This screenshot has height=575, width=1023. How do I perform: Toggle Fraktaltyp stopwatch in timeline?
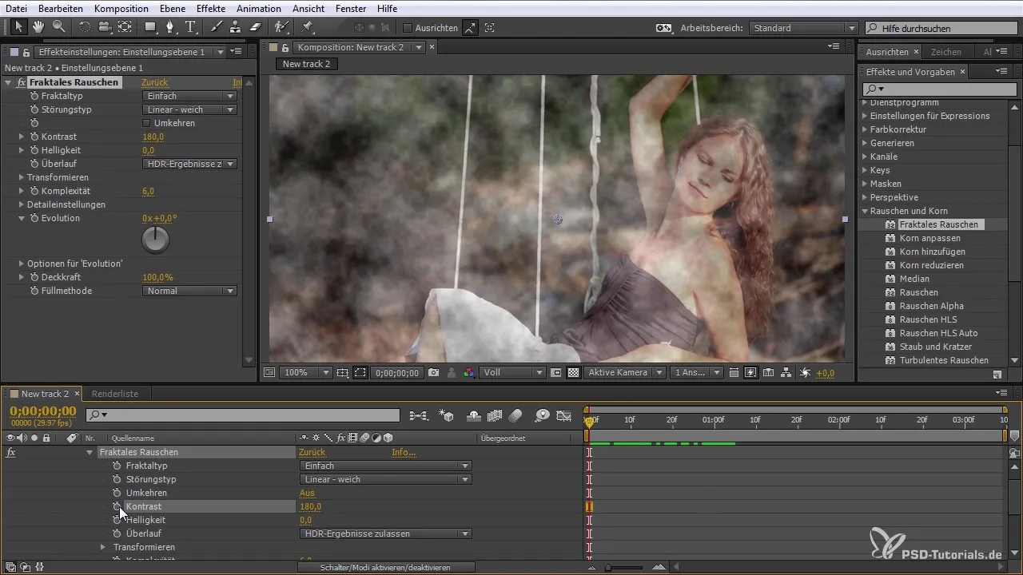click(x=117, y=466)
